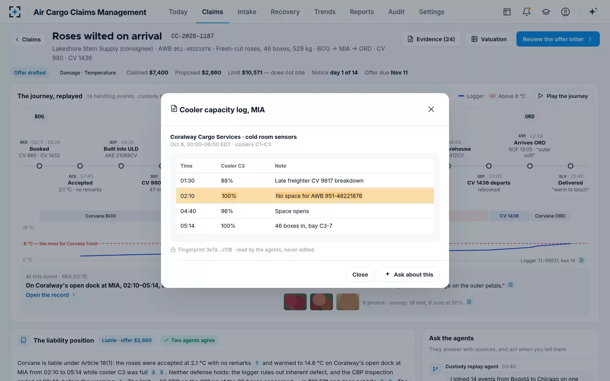Select the Delivered event marker
The width and height of the screenshot is (610, 381).
[571, 166]
